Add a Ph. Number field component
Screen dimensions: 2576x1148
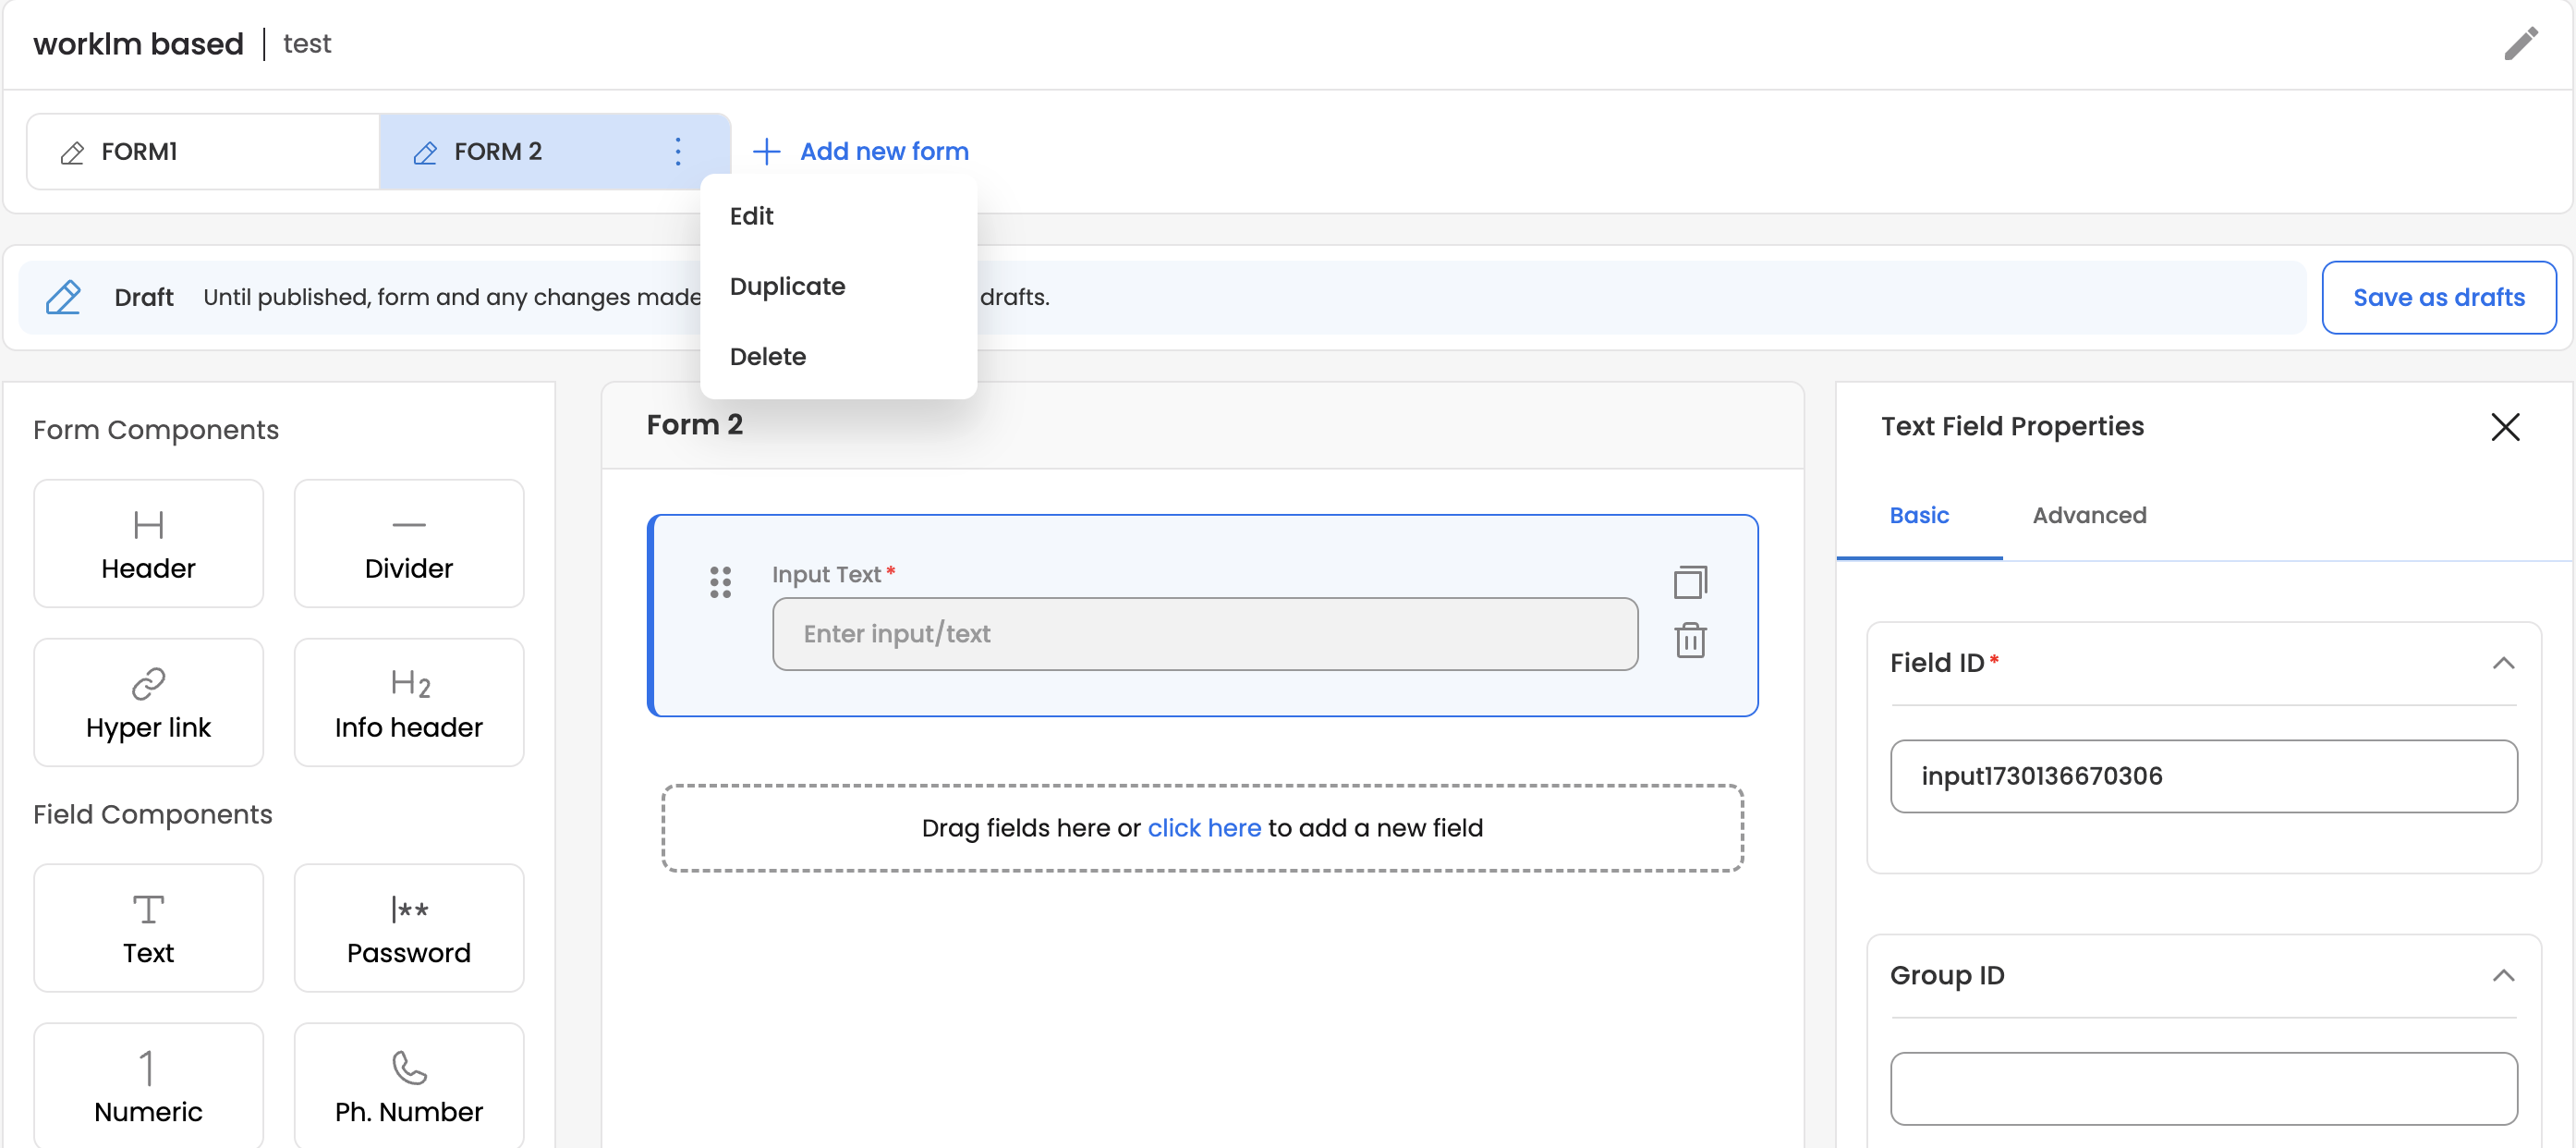click(x=408, y=1086)
